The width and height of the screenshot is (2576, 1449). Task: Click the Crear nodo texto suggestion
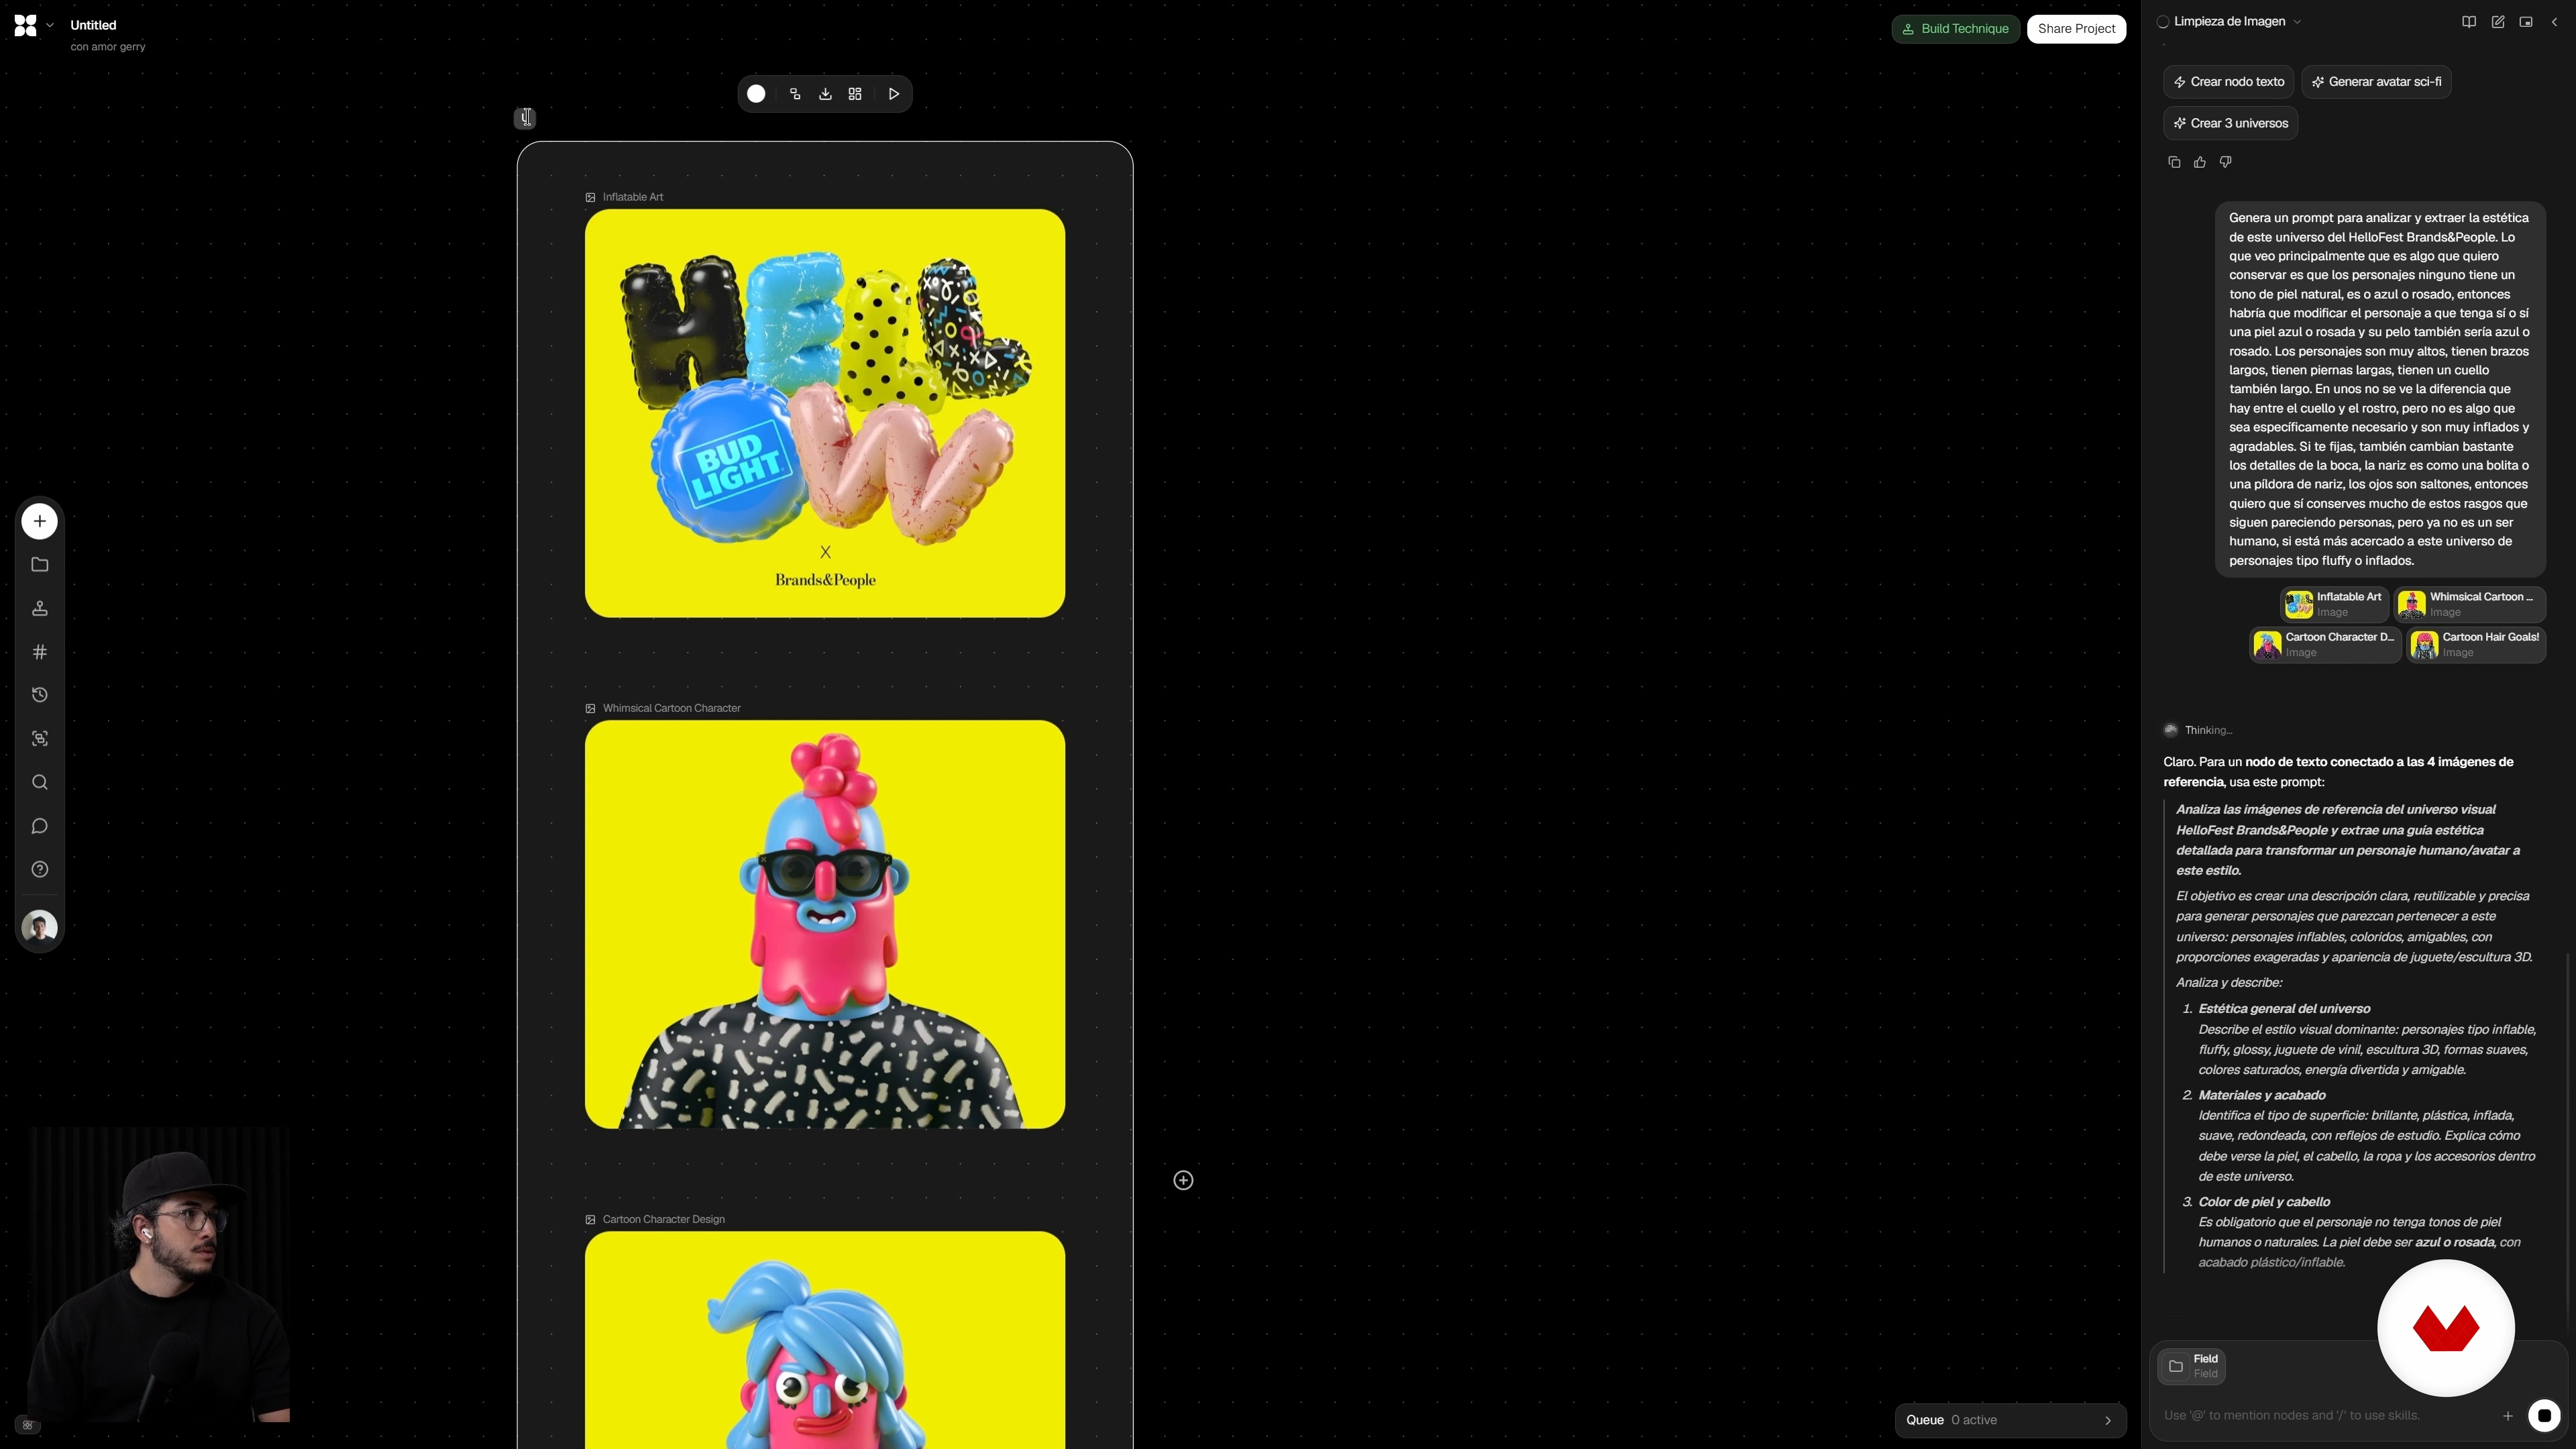pos(2229,82)
